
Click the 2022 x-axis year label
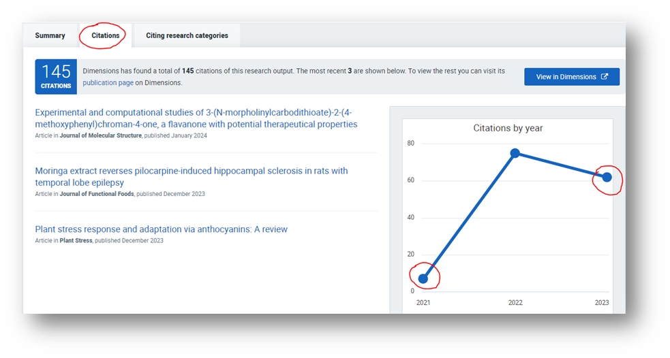click(x=515, y=303)
